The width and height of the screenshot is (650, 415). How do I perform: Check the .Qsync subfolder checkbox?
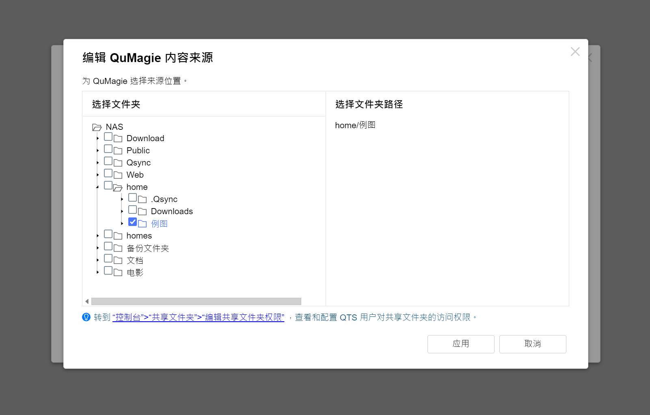point(132,198)
